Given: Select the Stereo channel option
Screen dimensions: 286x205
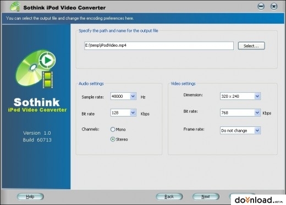Looking at the screenshot, I should 113,140.
